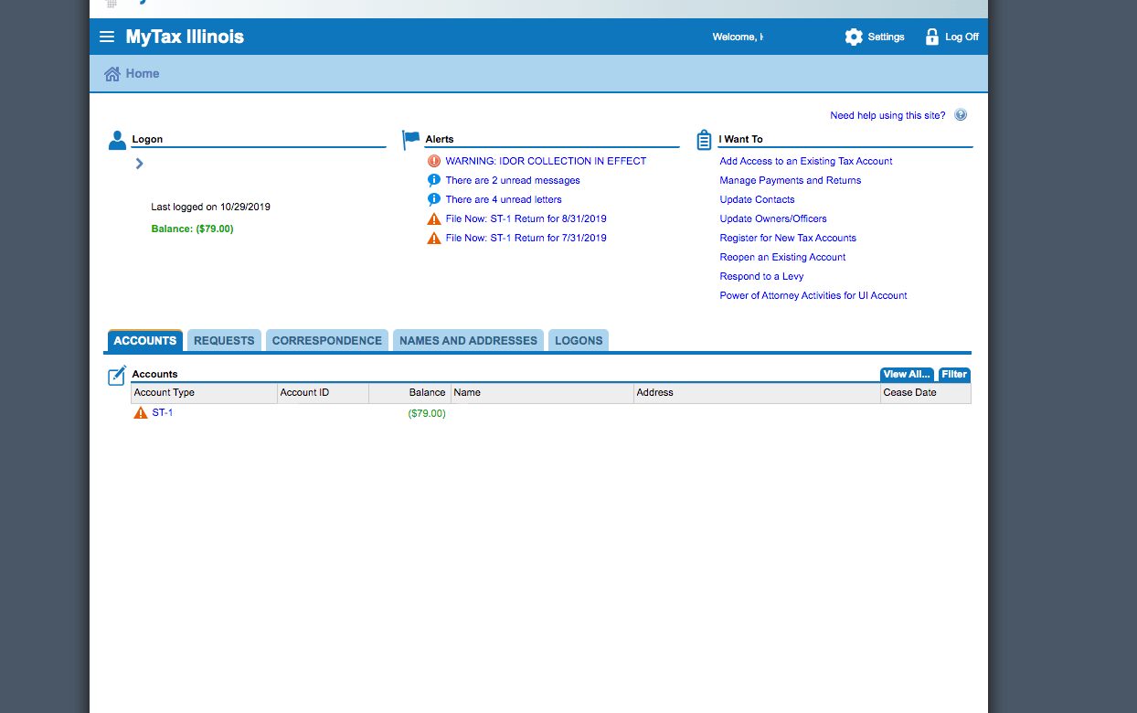
Task: Click the Alerts flag icon
Action: pyautogui.click(x=411, y=140)
